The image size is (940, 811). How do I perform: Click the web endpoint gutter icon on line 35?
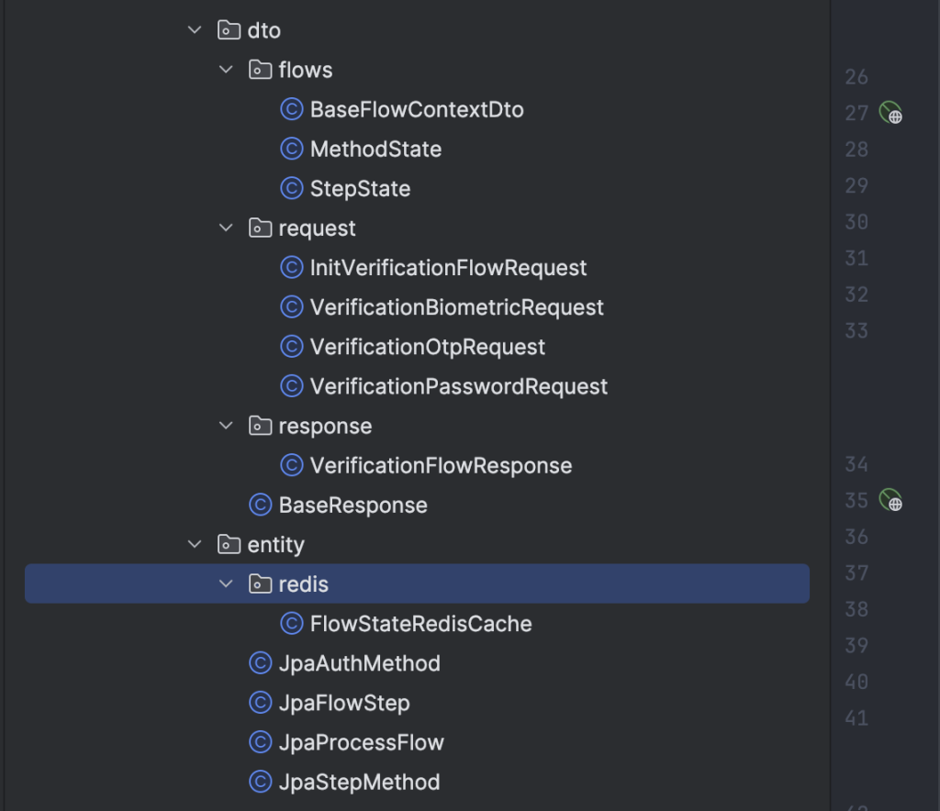pyautogui.click(x=890, y=500)
